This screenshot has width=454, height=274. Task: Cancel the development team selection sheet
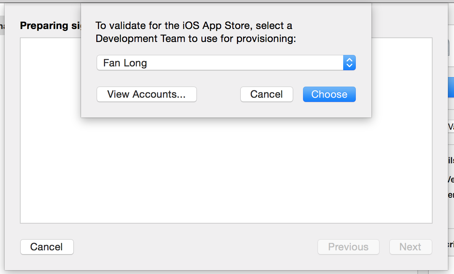point(266,94)
